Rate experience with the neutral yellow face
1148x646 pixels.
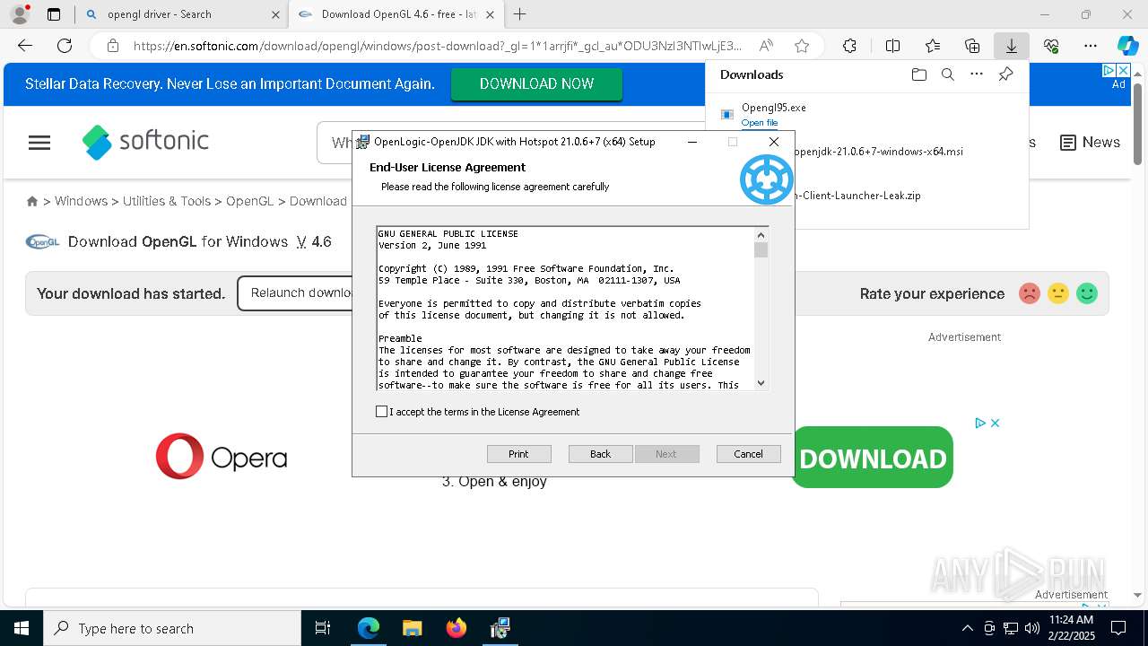[1058, 293]
